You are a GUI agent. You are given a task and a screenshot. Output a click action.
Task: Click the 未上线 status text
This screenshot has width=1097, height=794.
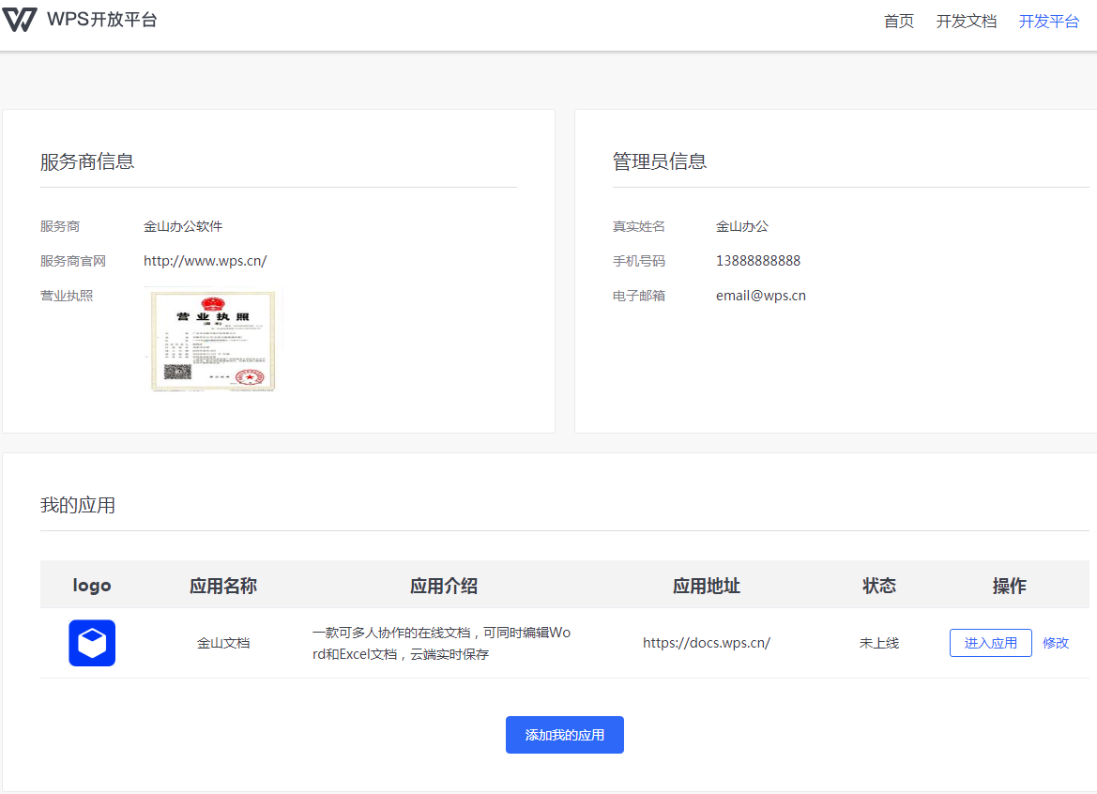pyautogui.click(x=878, y=643)
